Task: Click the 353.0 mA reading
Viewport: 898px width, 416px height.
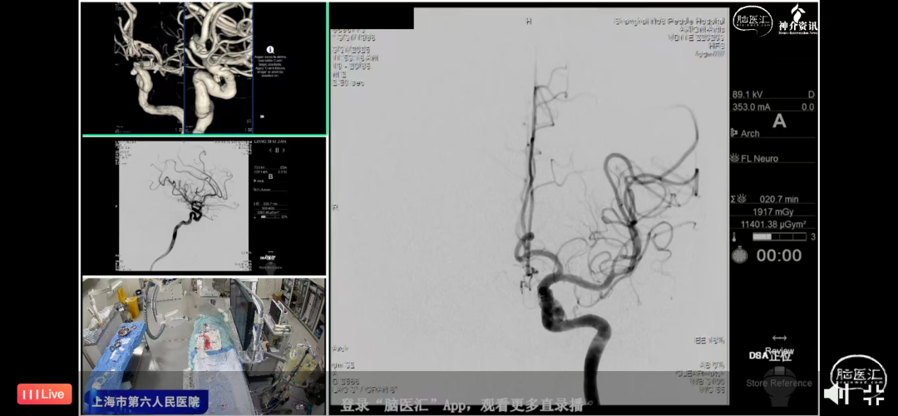Action: point(751,107)
